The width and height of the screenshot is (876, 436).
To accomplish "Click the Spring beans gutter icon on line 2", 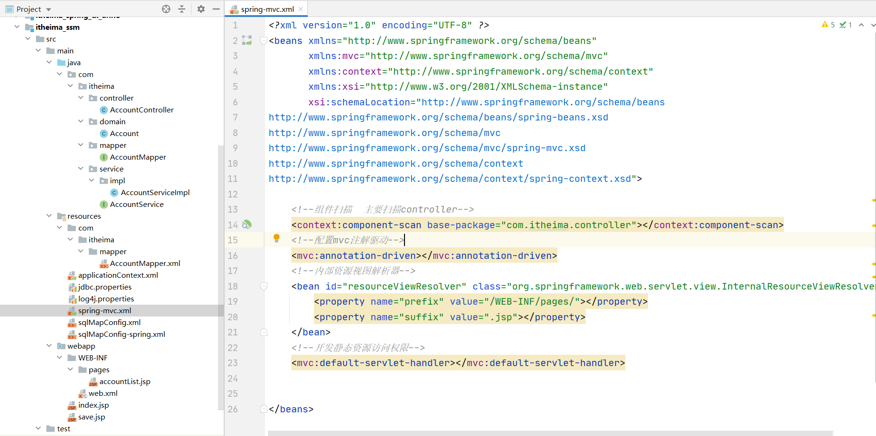I will [x=247, y=41].
